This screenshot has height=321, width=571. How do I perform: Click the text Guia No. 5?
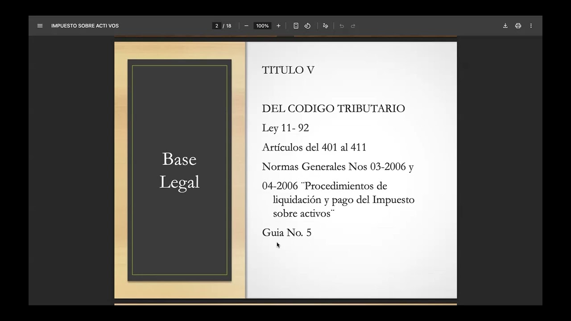click(286, 233)
